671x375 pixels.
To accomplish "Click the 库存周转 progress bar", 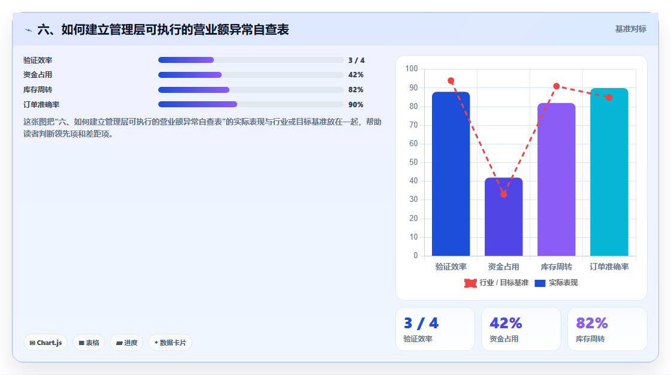I will (x=251, y=90).
